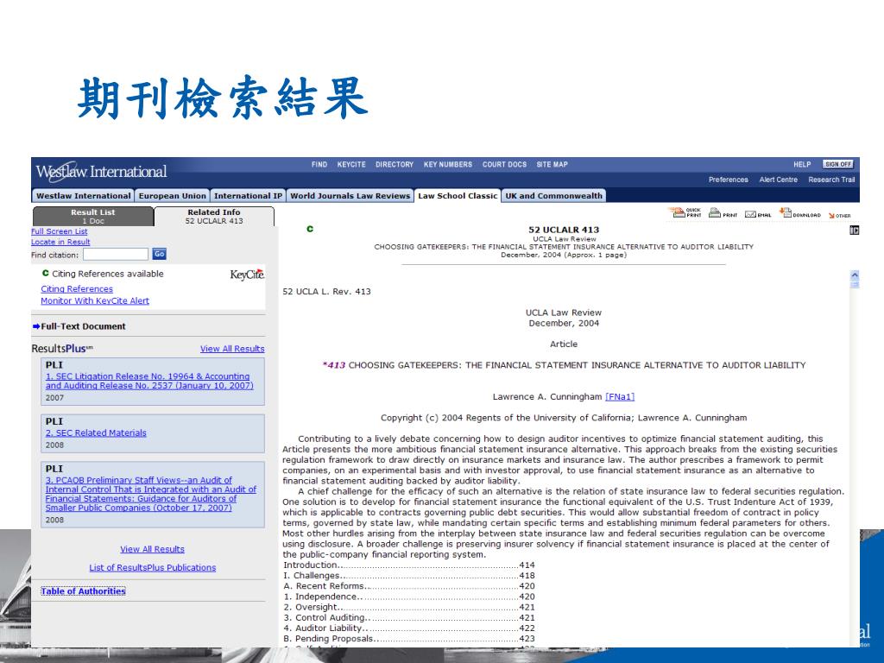The width and height of the screenshot is (884, 663).
Task: Select the Result List tab
Action: (x=93, y=217)
